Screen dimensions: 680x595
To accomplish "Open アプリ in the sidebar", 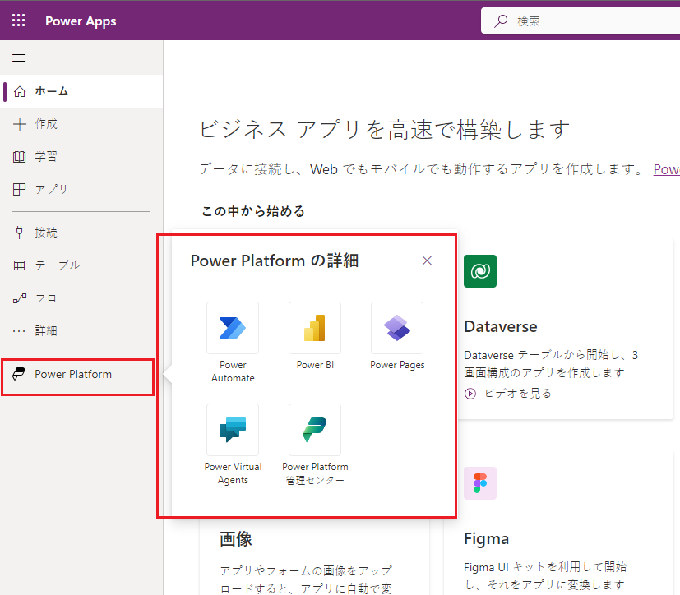I will tap(81, 189).
